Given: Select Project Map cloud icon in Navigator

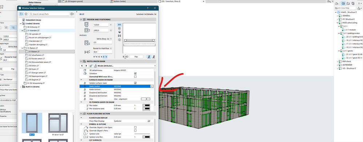Looking at the screenshot, I should pyautogui.click(x=337, y=4).
